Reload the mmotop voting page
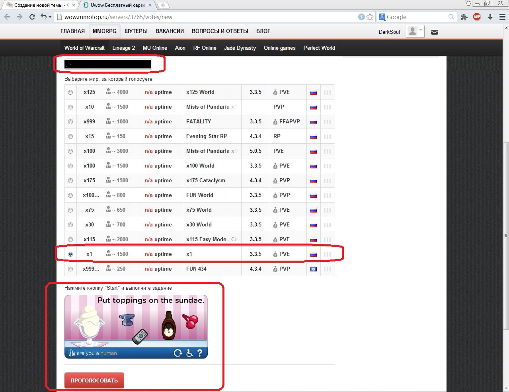Image resolution: width=509 pixels, height=392 pixels. click(x=32, y=17)
